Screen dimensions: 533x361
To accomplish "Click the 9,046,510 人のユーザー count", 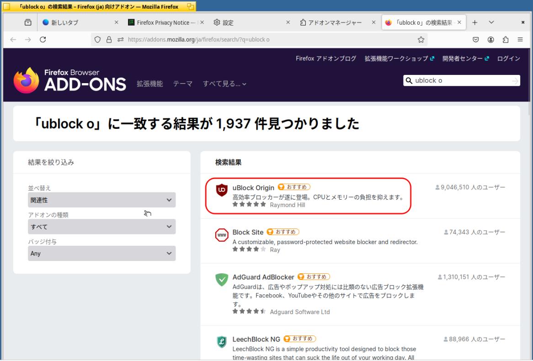I will 470,187.
